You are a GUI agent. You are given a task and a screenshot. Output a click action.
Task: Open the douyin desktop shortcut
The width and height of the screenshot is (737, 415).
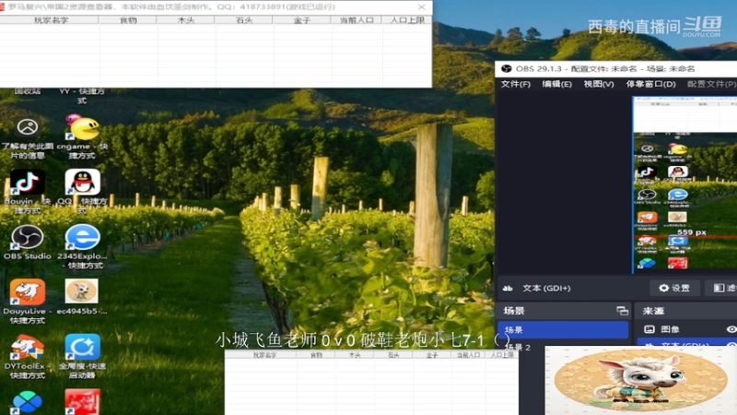click(x=28, y=191)
